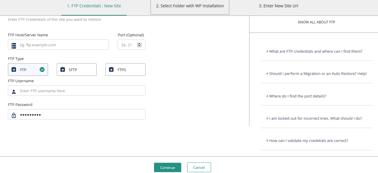Click the Cancel button
The image size is (378, 173).
(199, 167)
